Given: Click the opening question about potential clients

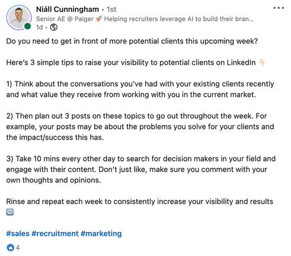Looking at the screenshot, I should [x=132, y=42].
